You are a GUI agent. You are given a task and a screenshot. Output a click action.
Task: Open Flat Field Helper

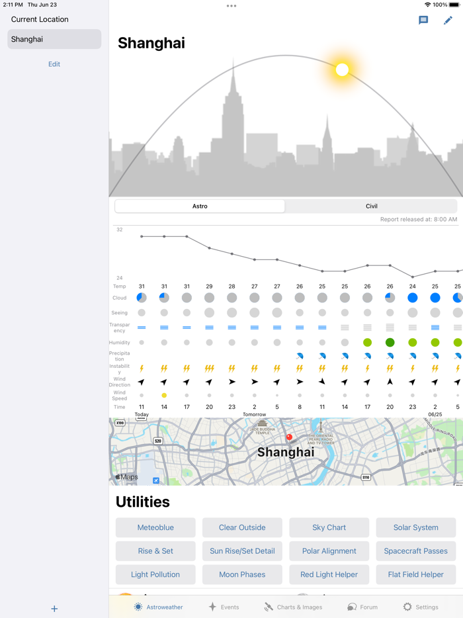click(x=416, y=574)
